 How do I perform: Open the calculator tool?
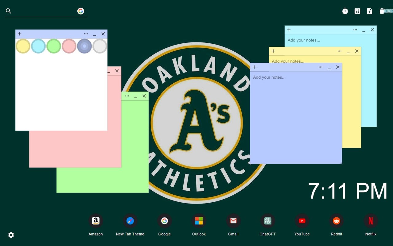coord(357,11)
